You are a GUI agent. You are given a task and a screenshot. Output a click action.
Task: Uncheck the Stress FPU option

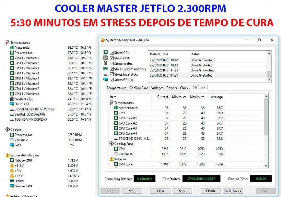(112, 58)
